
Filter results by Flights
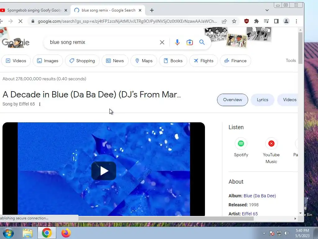pos(203,61)
